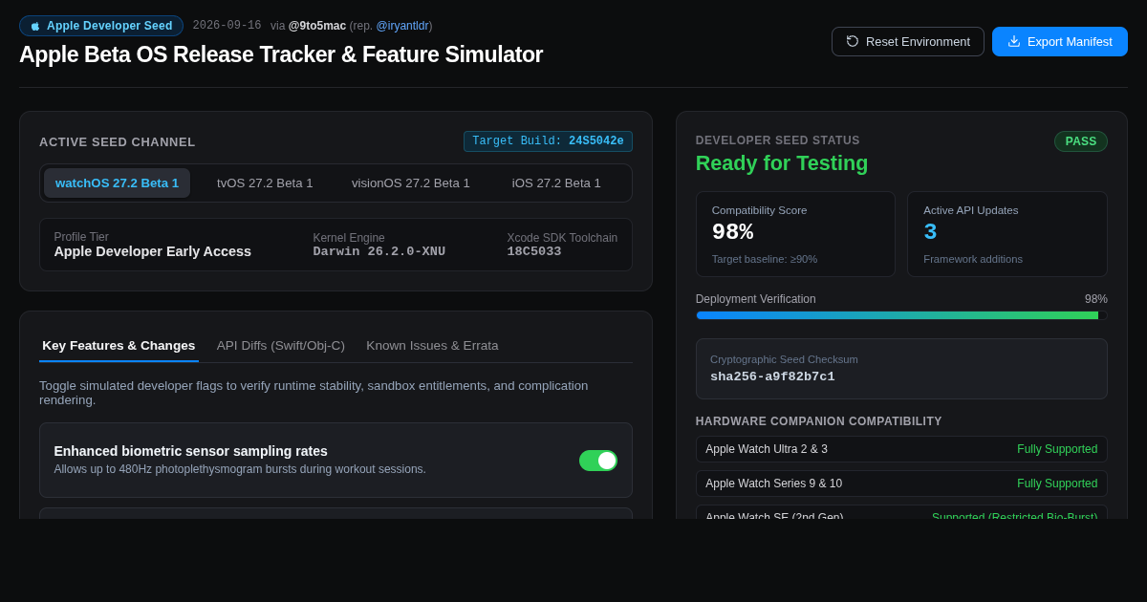Select the Apple Watch Ultra 2 & 3 row
The width and height of the screenshot is (1147, 602).
click(901, 449)
